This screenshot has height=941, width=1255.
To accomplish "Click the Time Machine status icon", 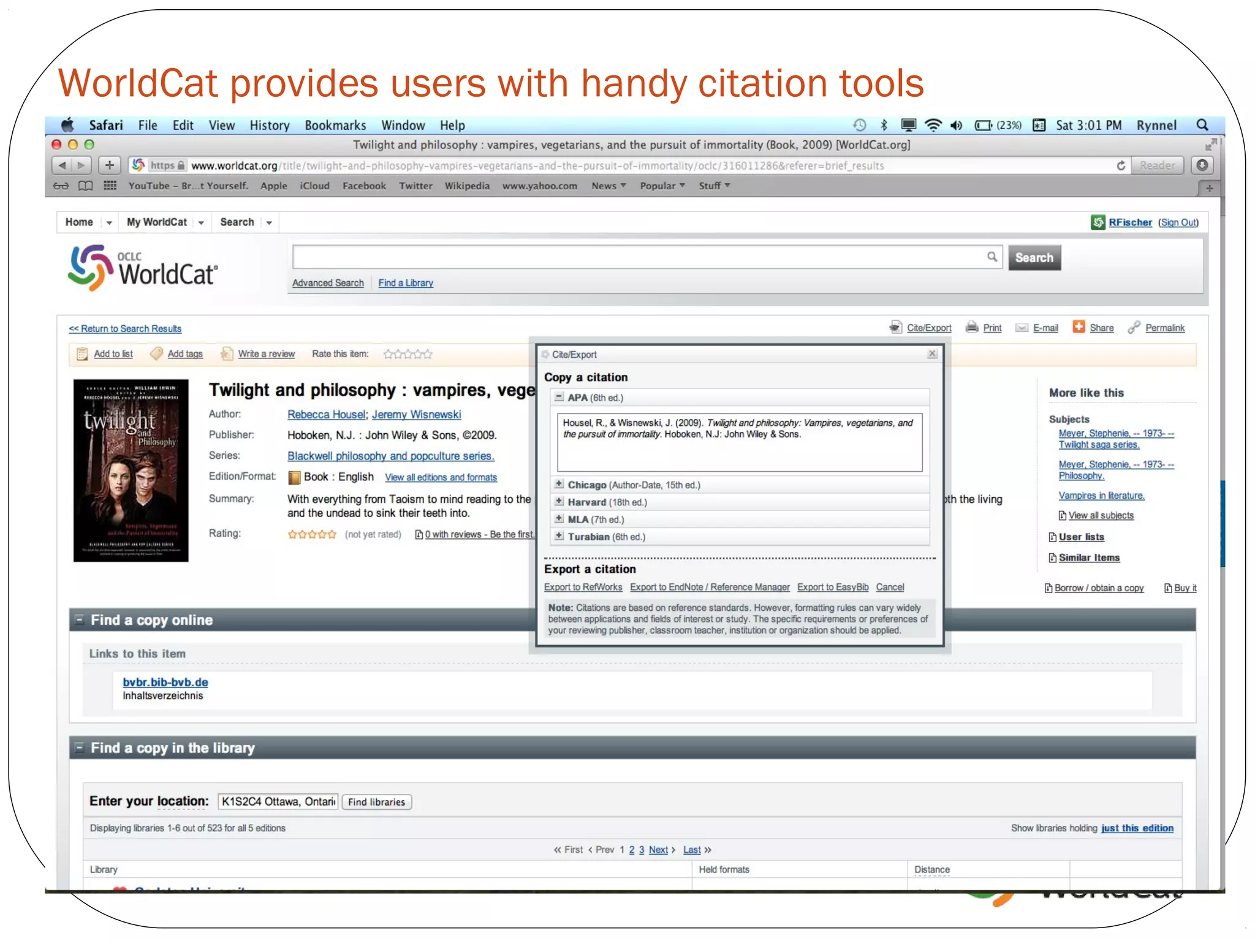I will click(860, 125).
